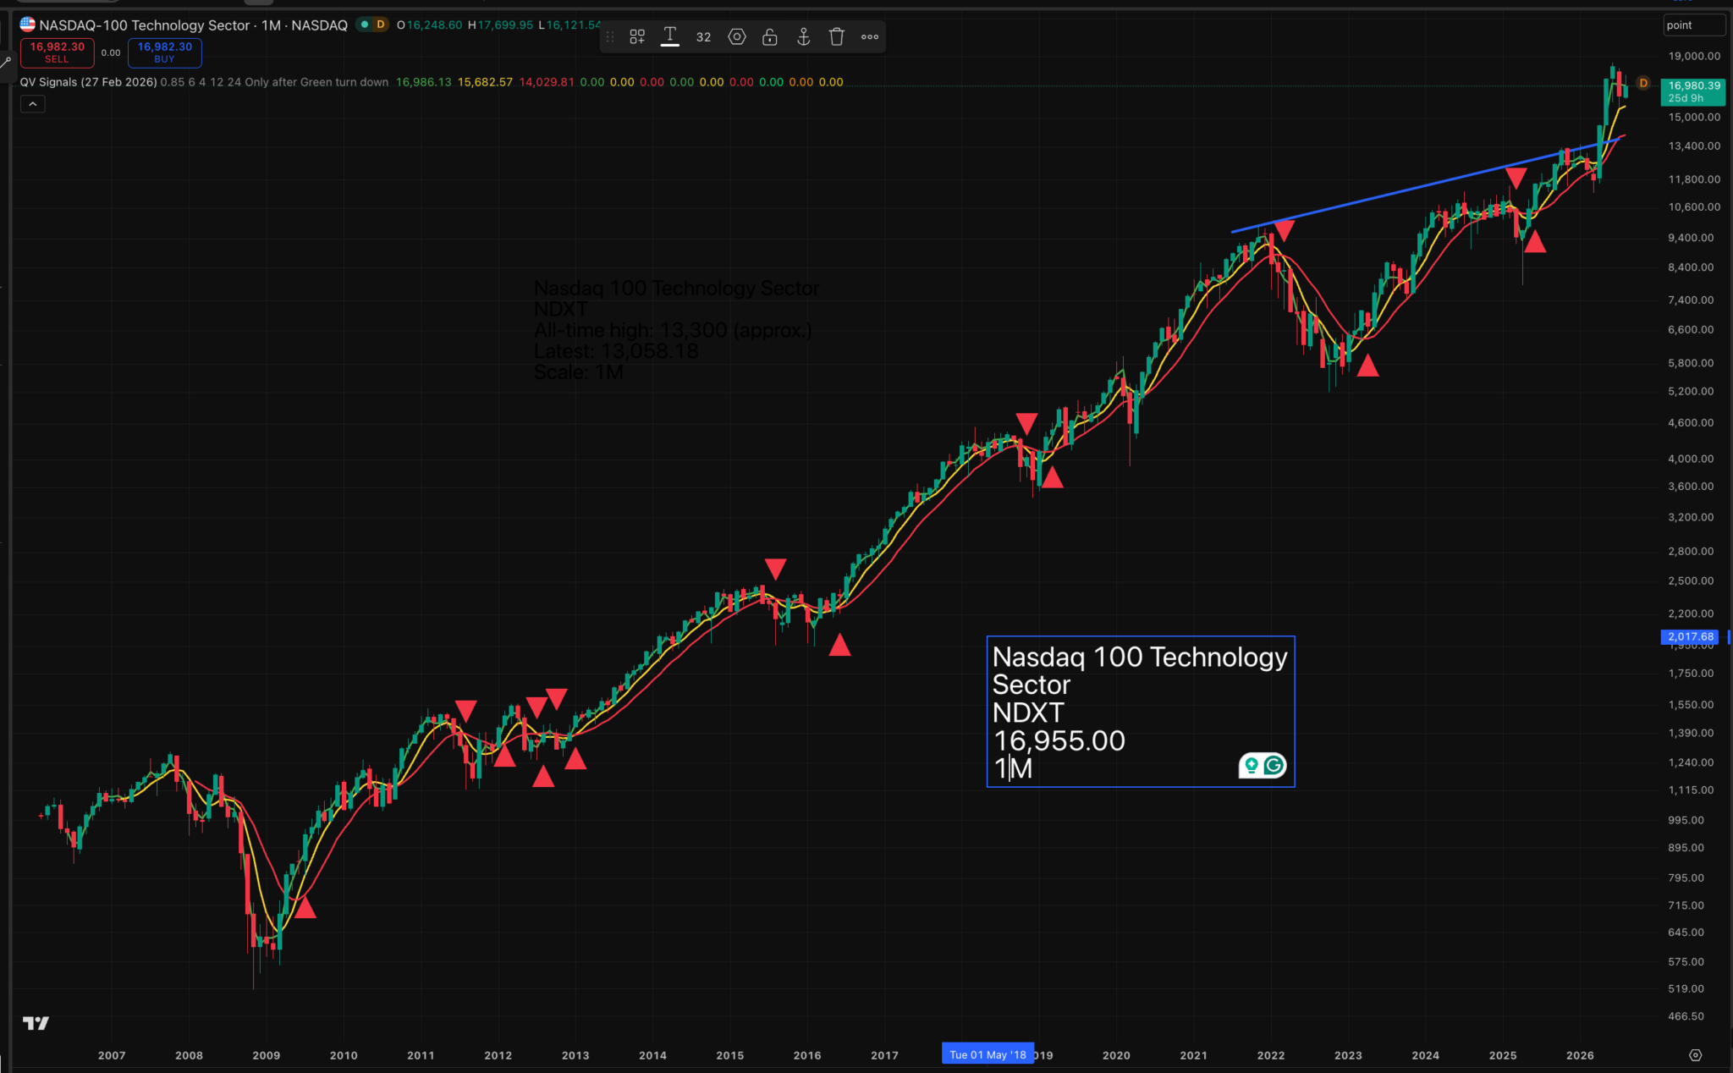1733x1073 pixels.
Task: Click the red indicator value 14,029.81
Action: (547, 82)
